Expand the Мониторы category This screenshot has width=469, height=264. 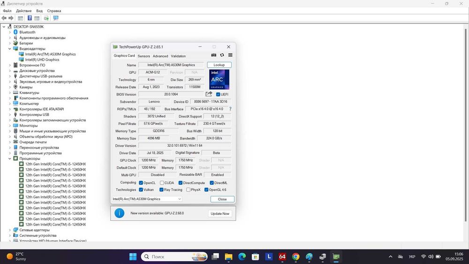pyautogui.click(x=9, y=126)
